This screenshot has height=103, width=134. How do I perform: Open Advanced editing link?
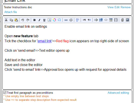(x=118, y=93)
